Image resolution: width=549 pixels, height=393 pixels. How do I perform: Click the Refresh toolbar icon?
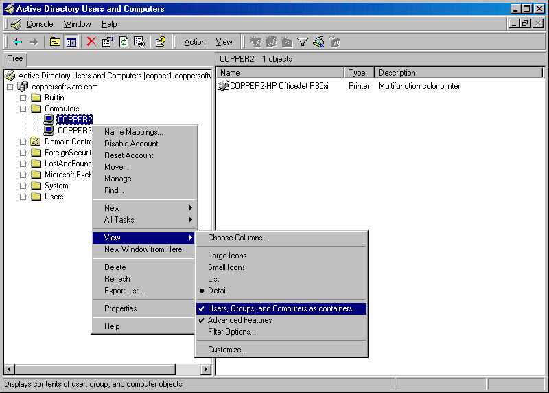pos(124,42)
